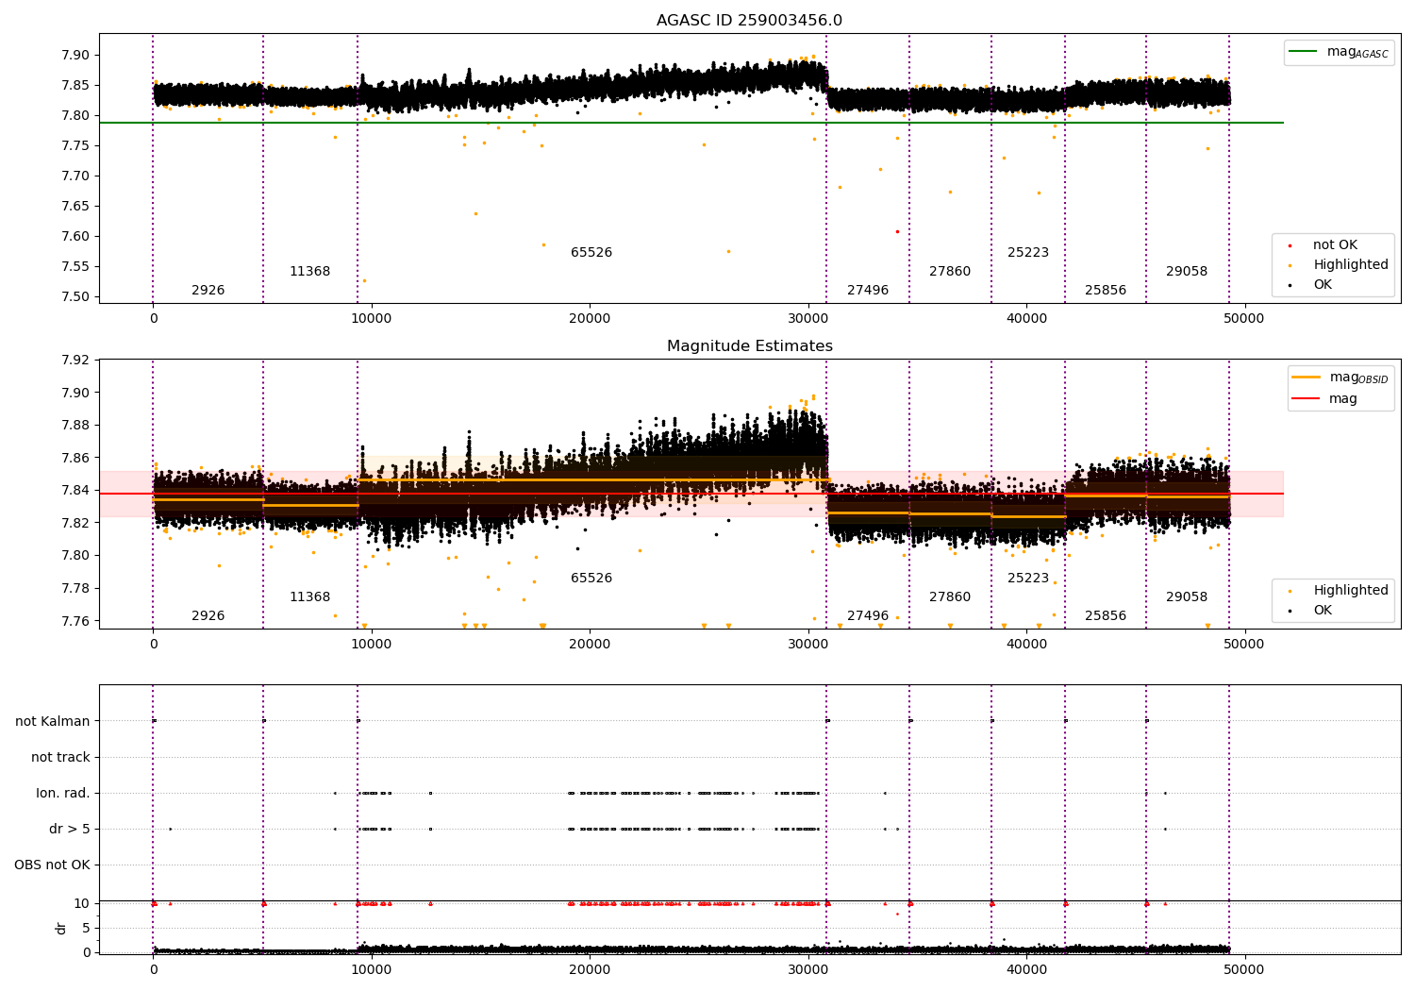Click obsid label 65526 in Magnitude Estimates plot
Viewport: 1415px width, 991px height.
point(591,579)
